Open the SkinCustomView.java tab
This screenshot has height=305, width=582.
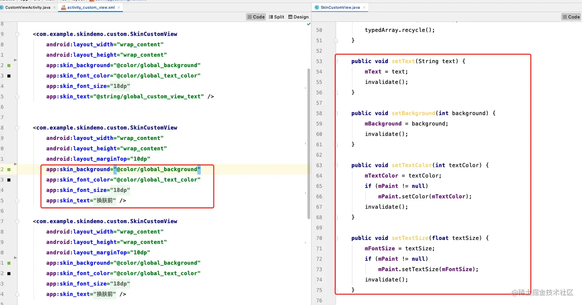tap(340, 7)
